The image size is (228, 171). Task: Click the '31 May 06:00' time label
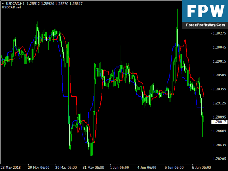coord(93,168)
